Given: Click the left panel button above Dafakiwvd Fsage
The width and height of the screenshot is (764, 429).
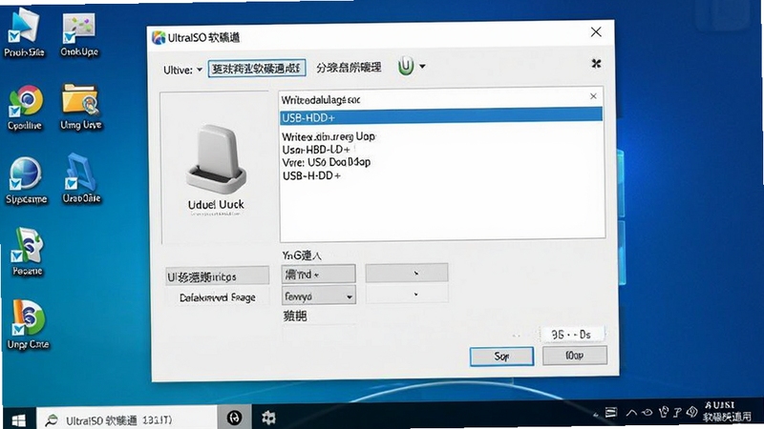Looking at the screenshot, I should pos(218,276).
